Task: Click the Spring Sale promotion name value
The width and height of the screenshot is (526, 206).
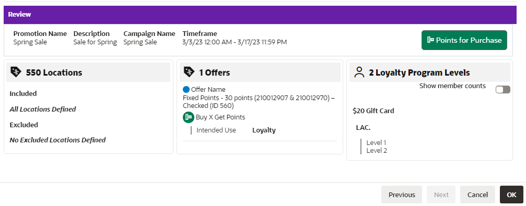Action: point(30,42)
